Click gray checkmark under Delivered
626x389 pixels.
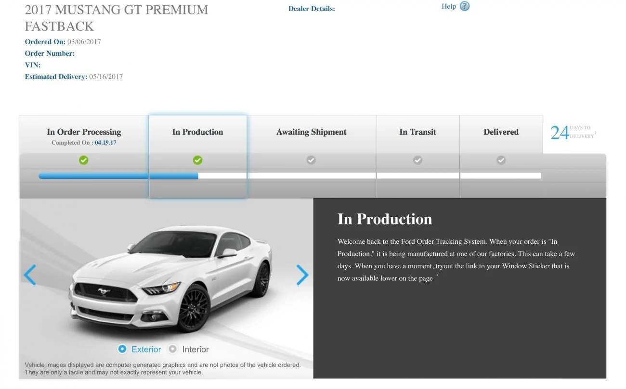point(501,160)
